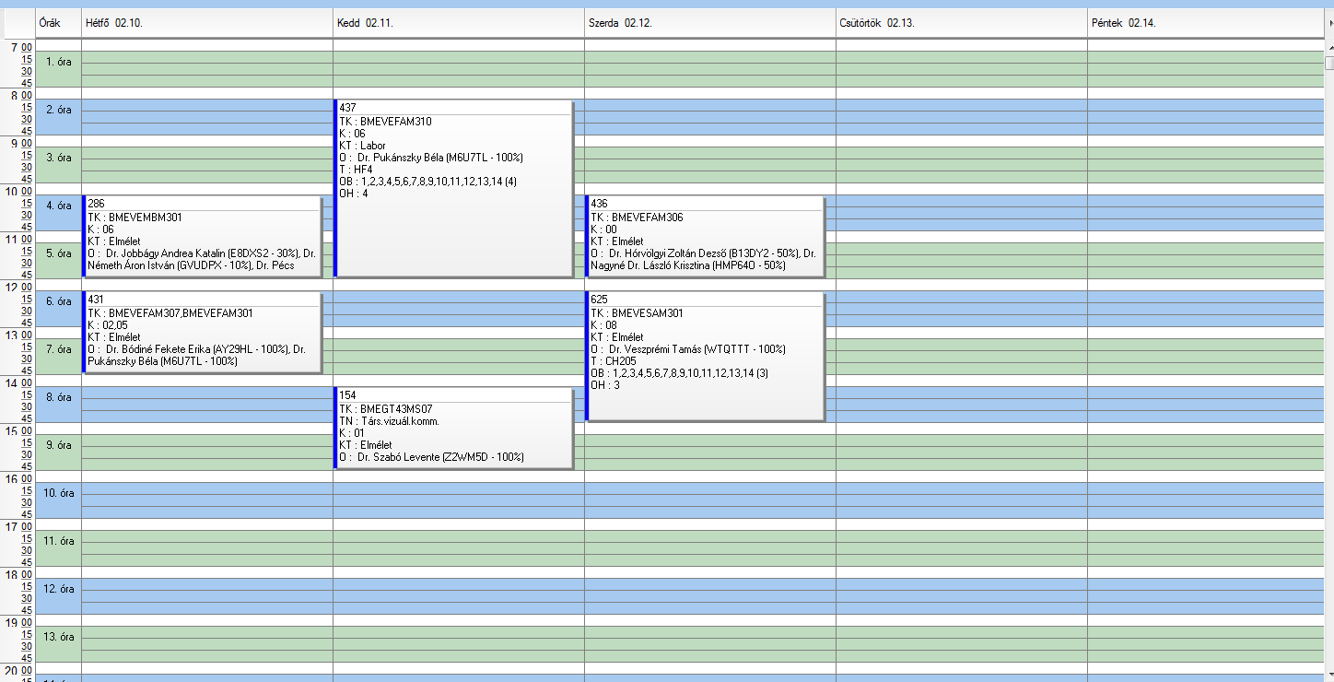Open Wednesday class block 436 BMEVEFAM306

(705, 236)
